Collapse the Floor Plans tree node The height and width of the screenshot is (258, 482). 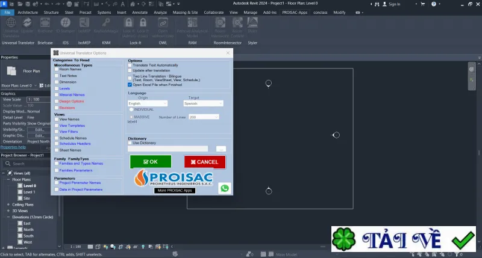coord(8,179)
